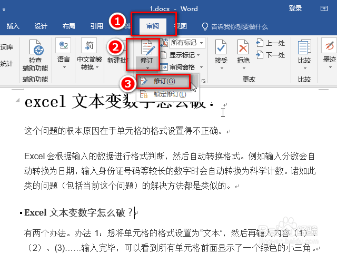The height and width of the screenshot is (253, 337).
Task: Expand the 修订 button dropdown arrow
Action: [x=147, y=68]
